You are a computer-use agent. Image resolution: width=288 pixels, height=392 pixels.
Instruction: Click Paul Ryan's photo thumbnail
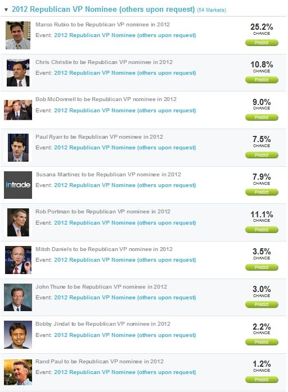click(18, 148)
